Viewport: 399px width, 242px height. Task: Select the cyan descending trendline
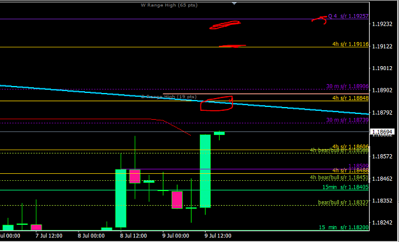point(184,100)
